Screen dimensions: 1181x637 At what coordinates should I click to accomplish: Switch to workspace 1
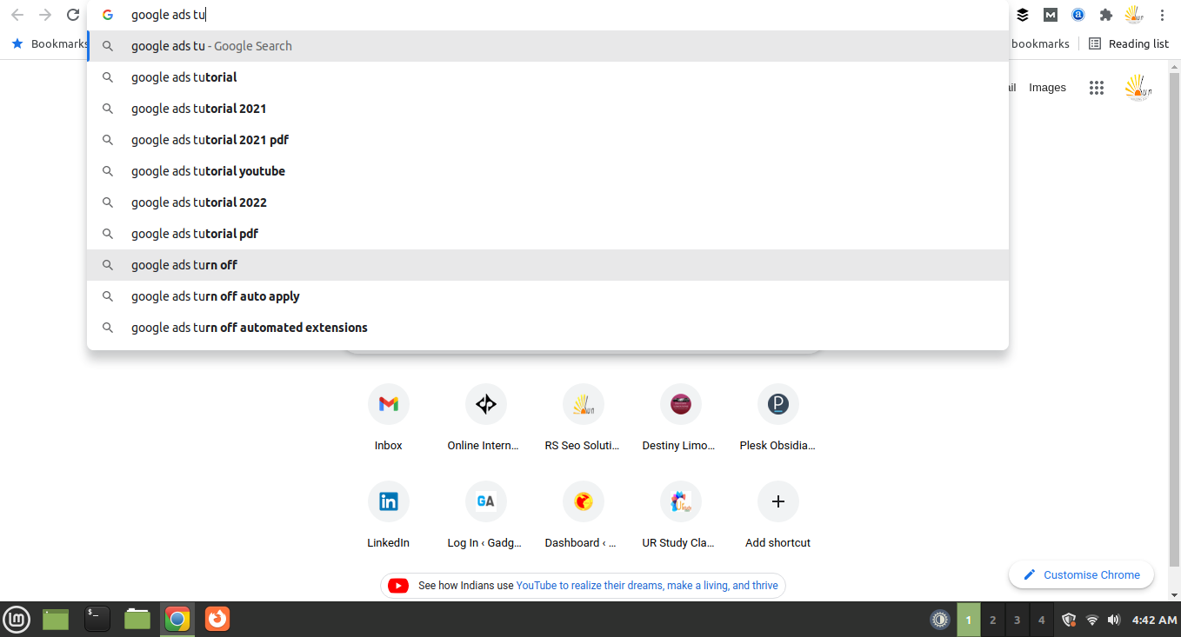pos(969,620)
